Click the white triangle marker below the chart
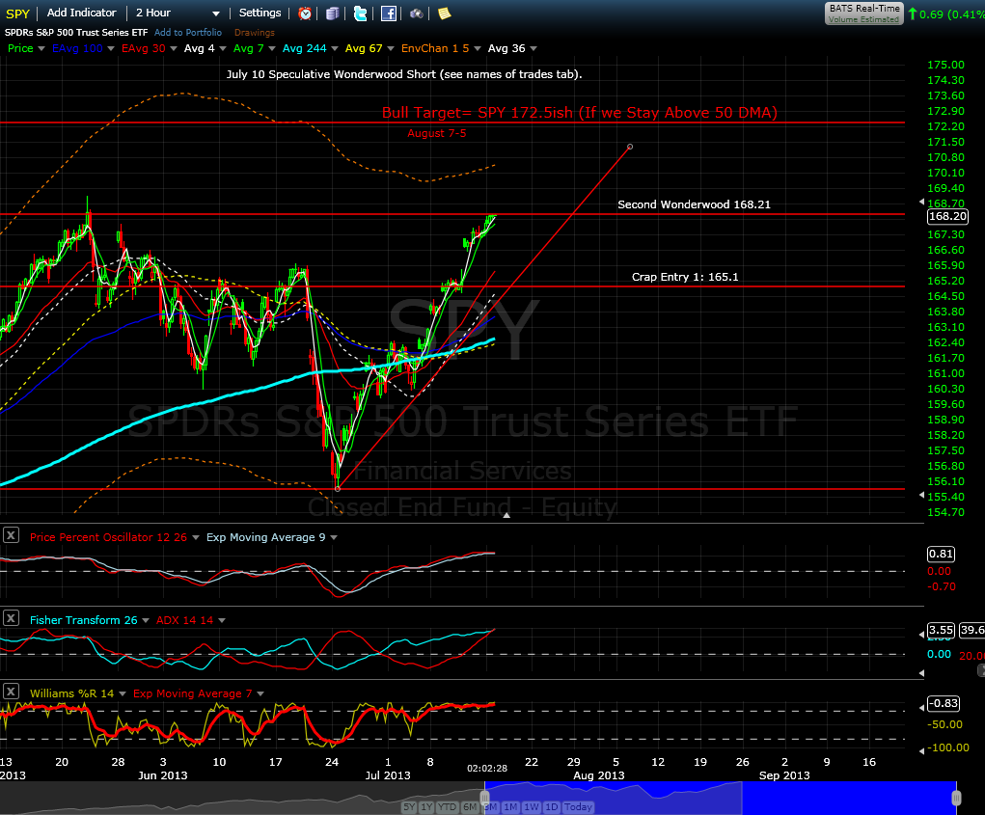Image resolution: width=985 pixels, height=815 pixels. [506, 515]
